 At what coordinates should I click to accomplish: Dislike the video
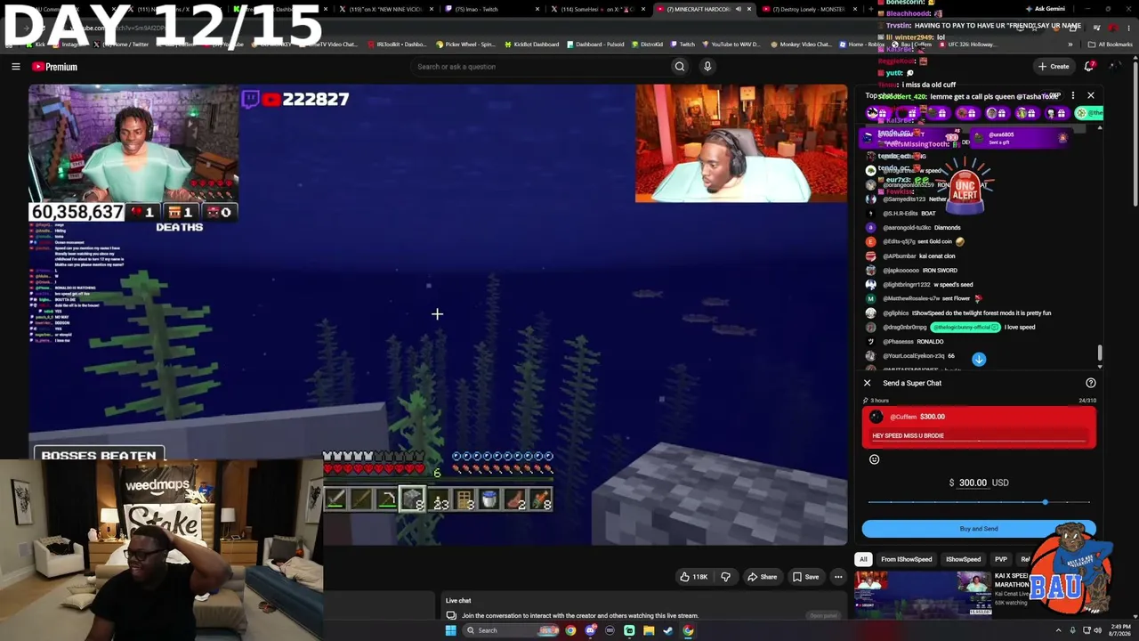coord(725,577)
